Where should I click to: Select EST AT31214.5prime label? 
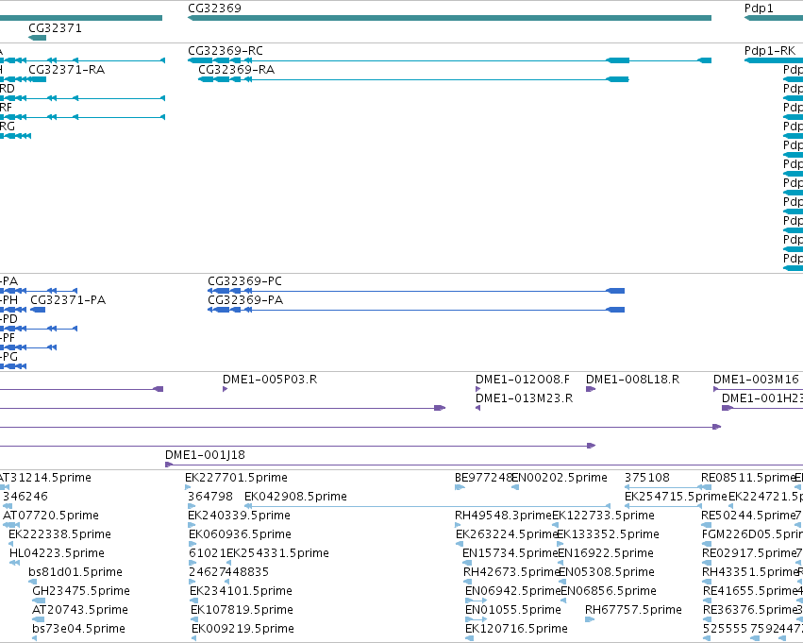(x=45, y=478)
